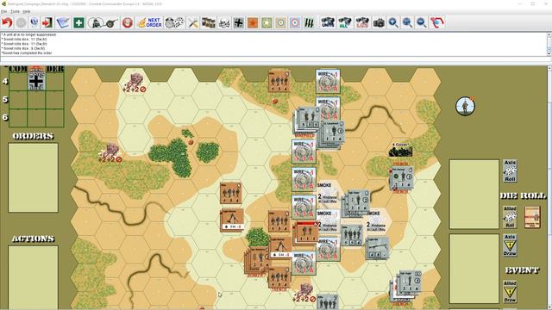The image size is (552, 310).
Task: Click the zoom in magnifier icon
Action: click(393, 23)
